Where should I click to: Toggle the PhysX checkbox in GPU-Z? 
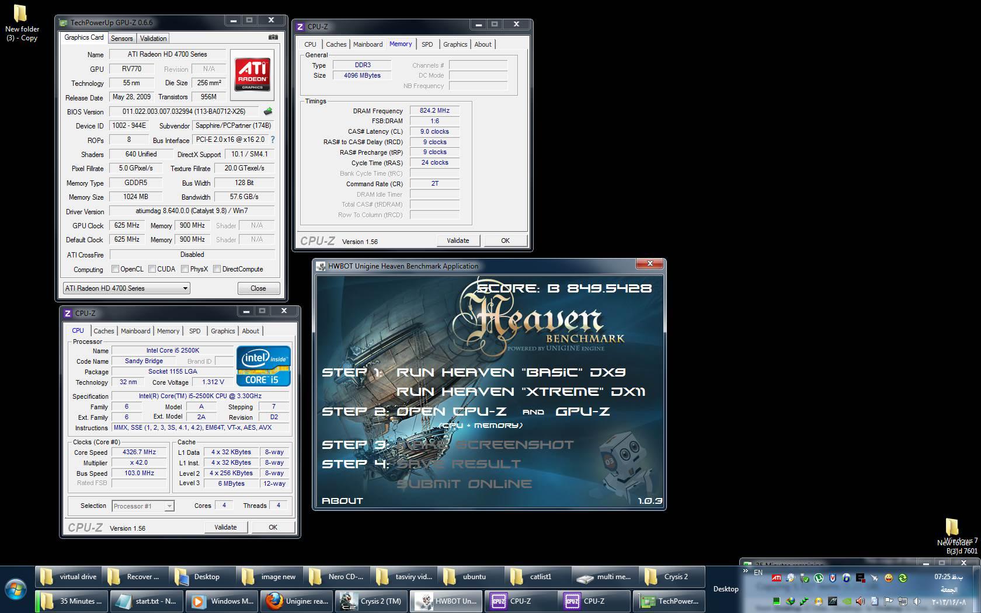pos(185,269)
